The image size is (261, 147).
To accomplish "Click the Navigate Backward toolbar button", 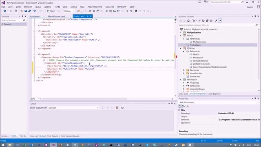I will tap(4, 11).
